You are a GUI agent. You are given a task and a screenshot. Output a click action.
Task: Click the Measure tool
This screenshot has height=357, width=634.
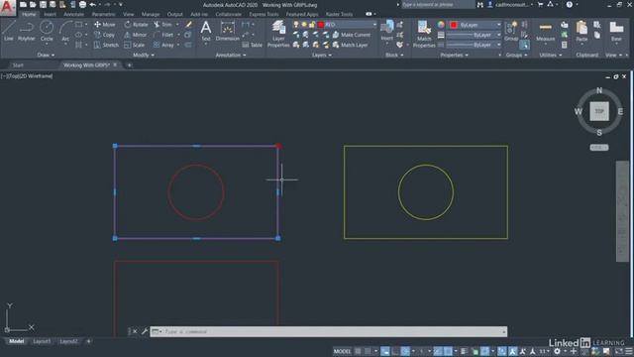(545, 32)
